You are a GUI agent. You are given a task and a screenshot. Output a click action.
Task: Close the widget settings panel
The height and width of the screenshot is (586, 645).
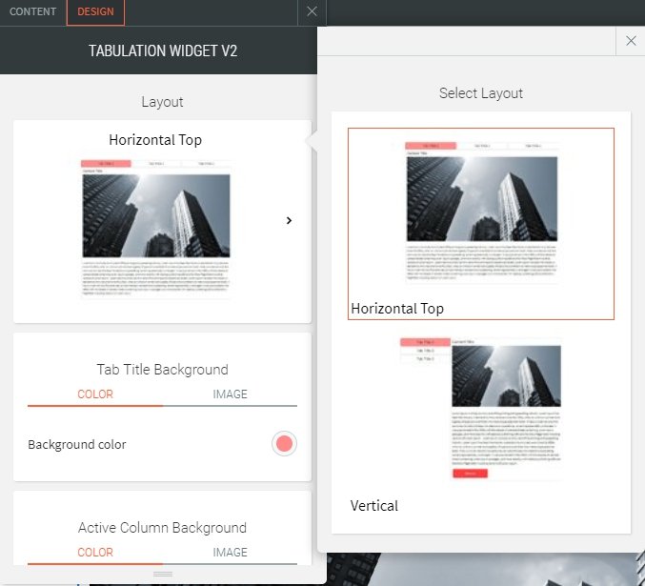click(x=312, y=12)
